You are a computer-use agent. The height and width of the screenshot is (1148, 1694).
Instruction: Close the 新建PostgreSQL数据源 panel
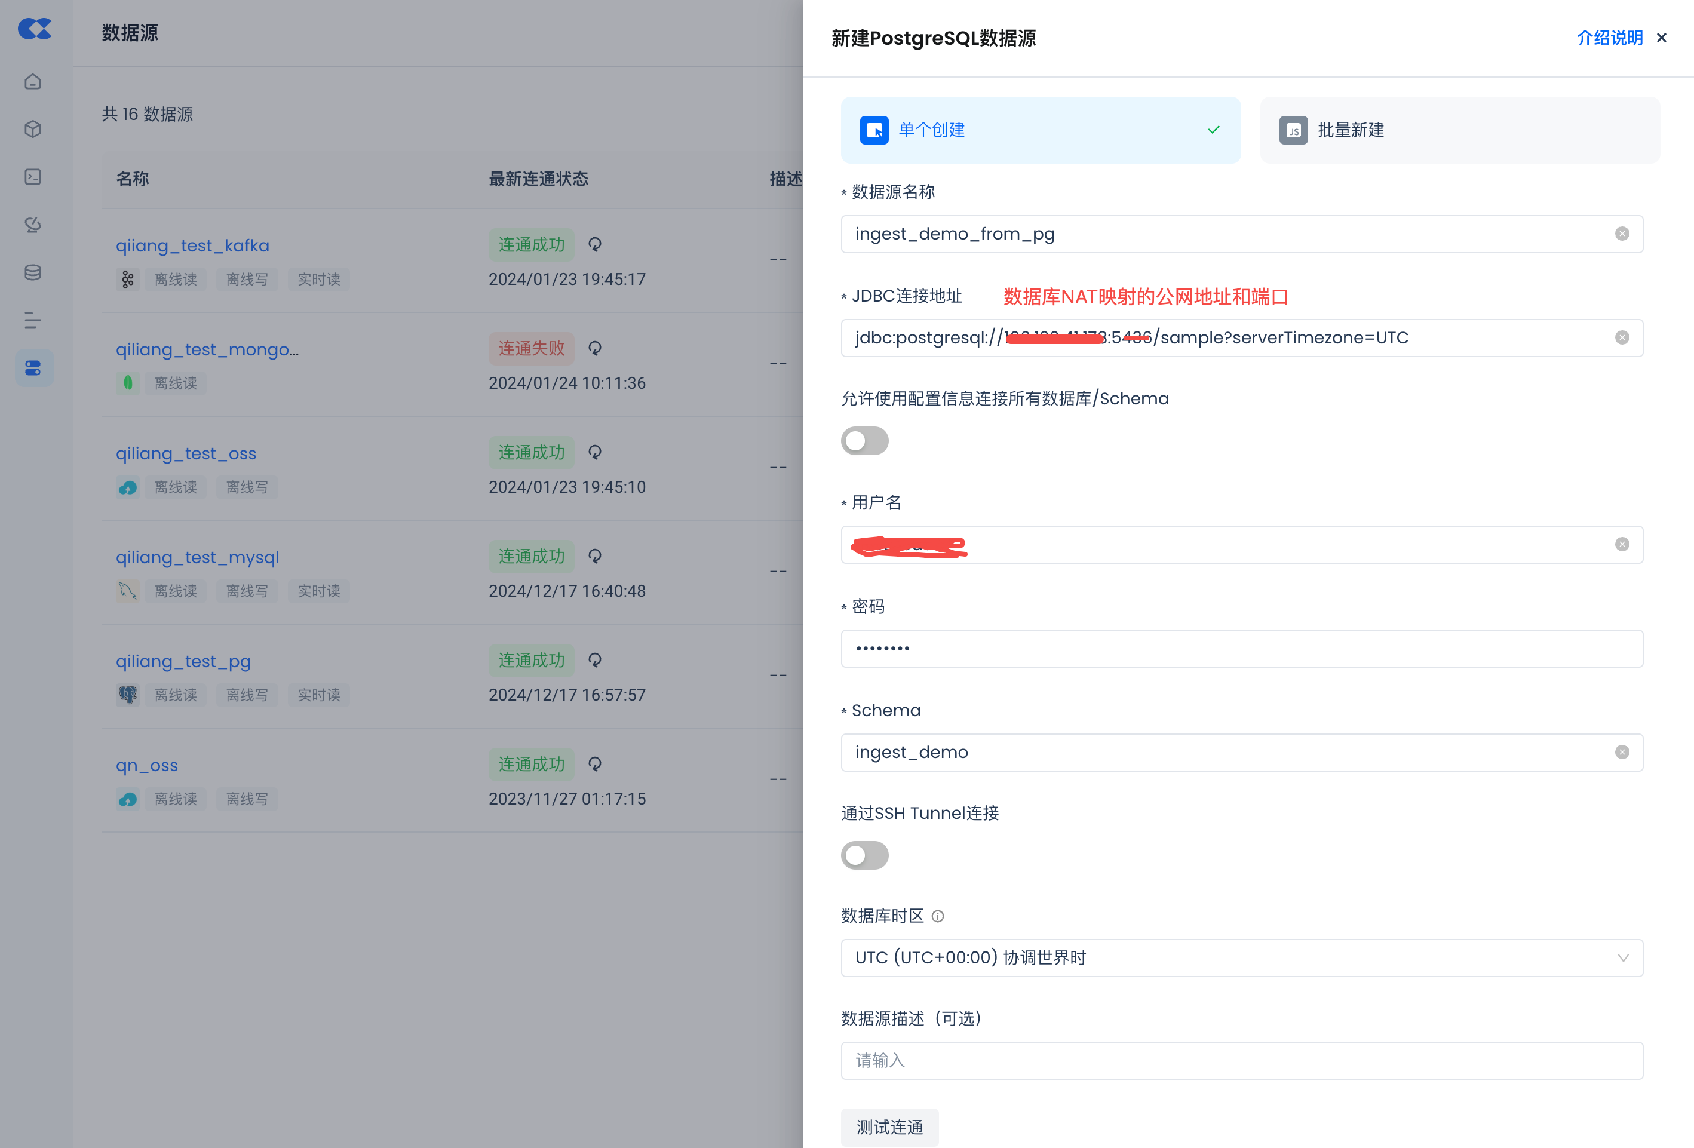coord(1662,38)
